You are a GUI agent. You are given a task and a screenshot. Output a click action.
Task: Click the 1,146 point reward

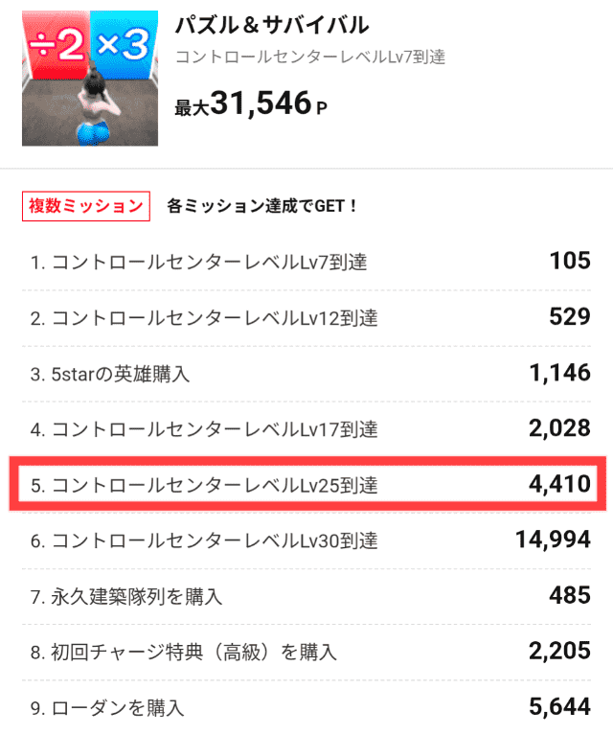(558, 374)
